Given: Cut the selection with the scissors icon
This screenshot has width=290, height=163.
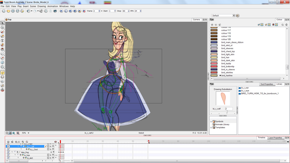Looking at the screenshot, I should tap(41, 11).
